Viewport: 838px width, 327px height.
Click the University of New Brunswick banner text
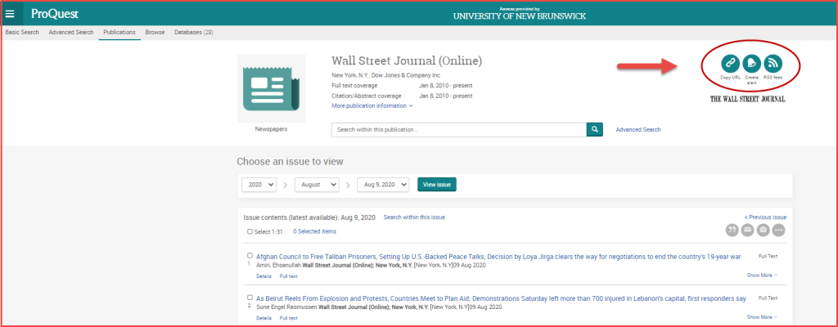[x=520, y=16]
